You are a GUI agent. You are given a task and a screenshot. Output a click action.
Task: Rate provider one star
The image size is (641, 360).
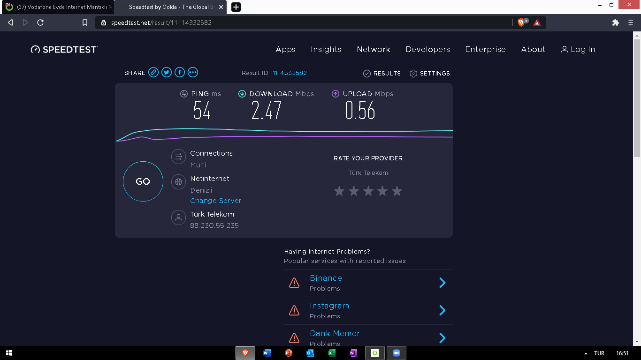tap(339, 191)
